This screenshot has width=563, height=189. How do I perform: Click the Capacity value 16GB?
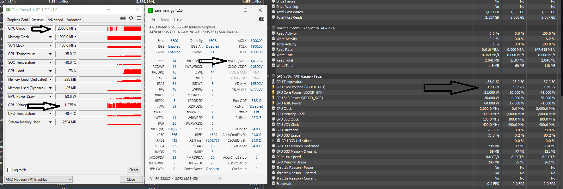click(212, 41)
